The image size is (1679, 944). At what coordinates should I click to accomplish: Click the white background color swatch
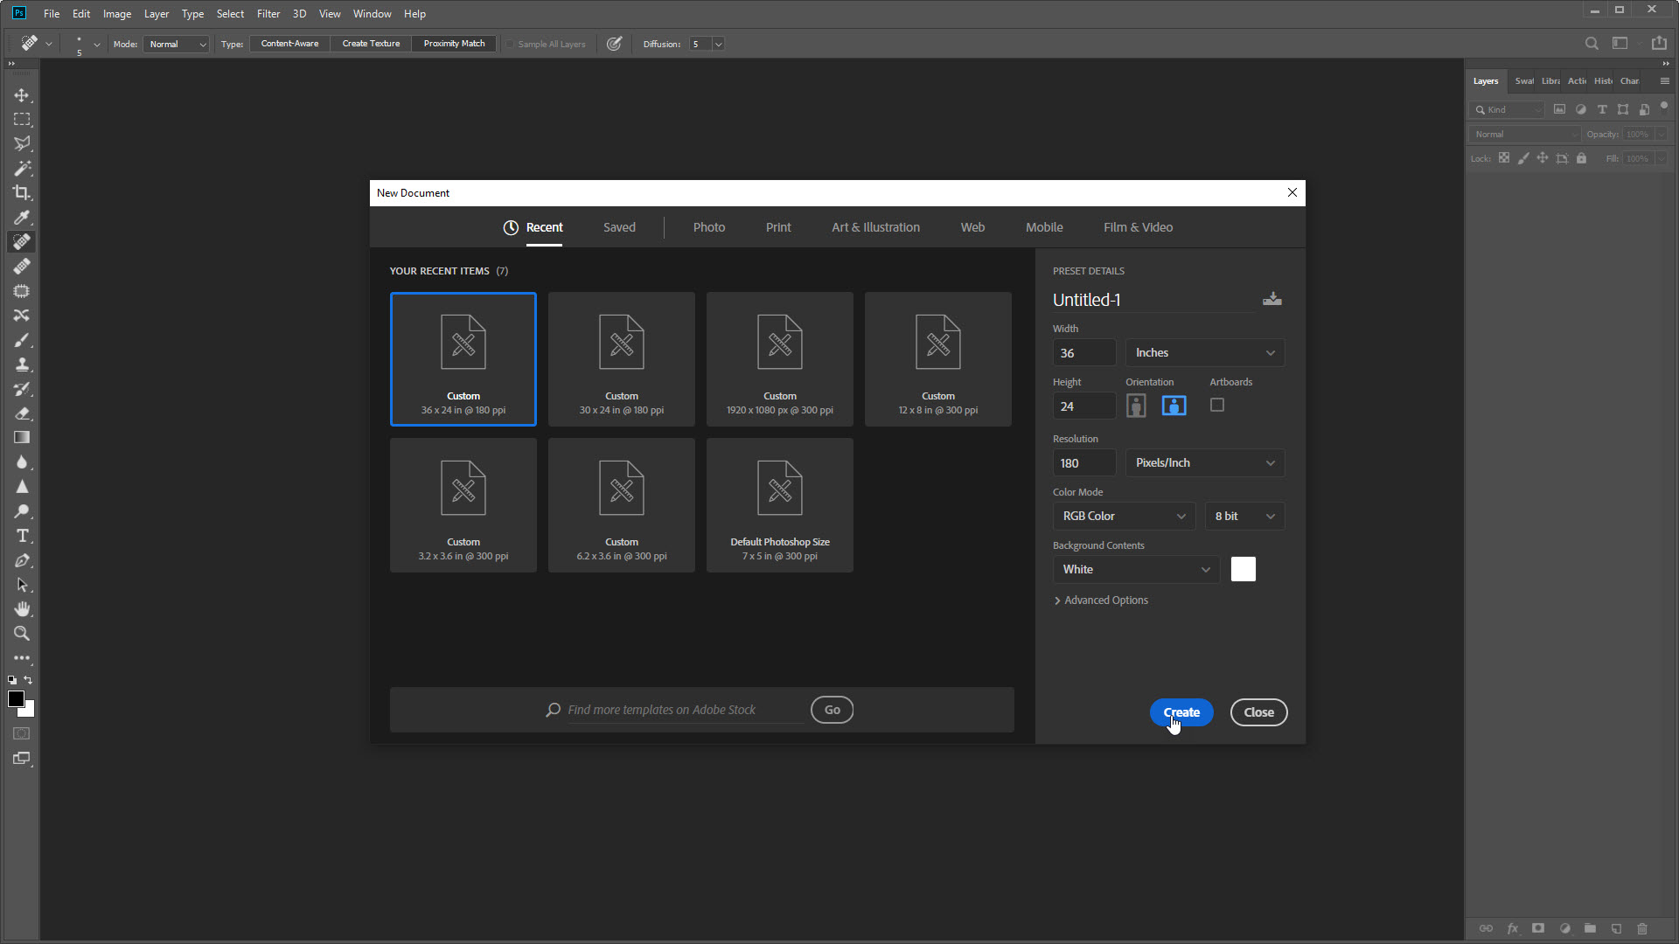1243,569
